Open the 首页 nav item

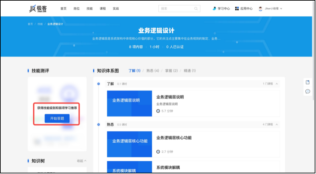63,9
